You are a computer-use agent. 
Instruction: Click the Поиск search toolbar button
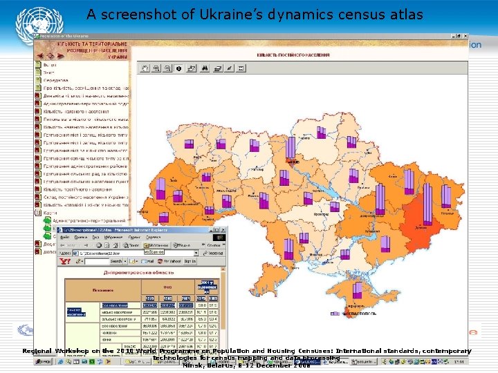(131, 245)
